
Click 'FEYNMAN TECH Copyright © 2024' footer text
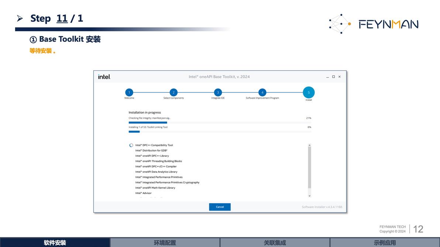pos(393,229)
